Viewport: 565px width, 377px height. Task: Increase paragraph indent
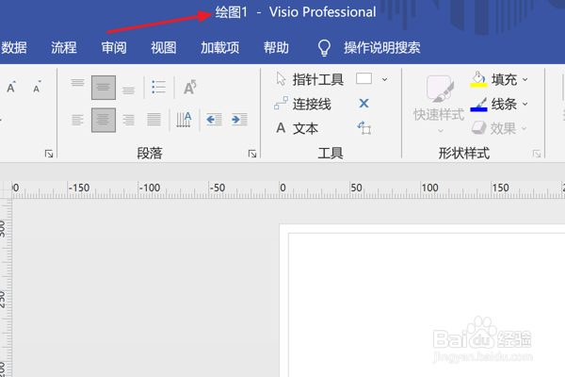tap(239, 120)
